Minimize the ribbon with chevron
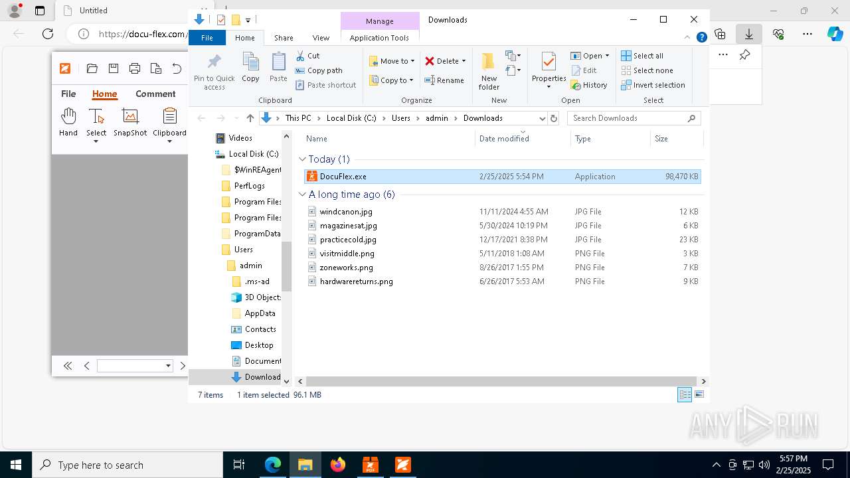 [x=688, y=38]
